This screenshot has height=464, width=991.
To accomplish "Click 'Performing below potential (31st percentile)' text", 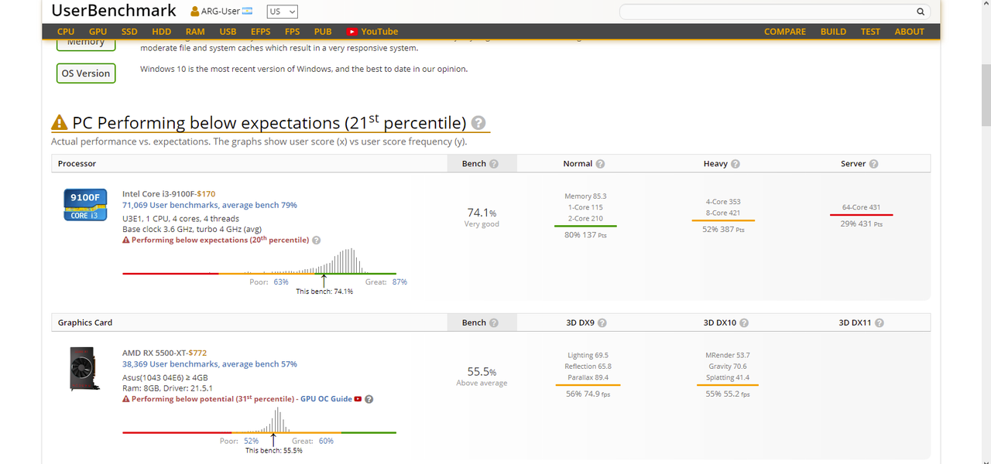I will pos(212,399).
